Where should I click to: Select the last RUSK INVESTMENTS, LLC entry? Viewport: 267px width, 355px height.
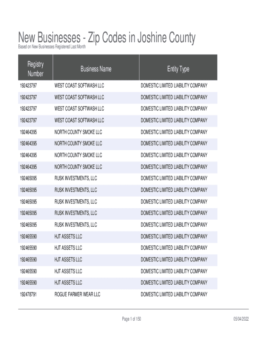coord(76,225)
